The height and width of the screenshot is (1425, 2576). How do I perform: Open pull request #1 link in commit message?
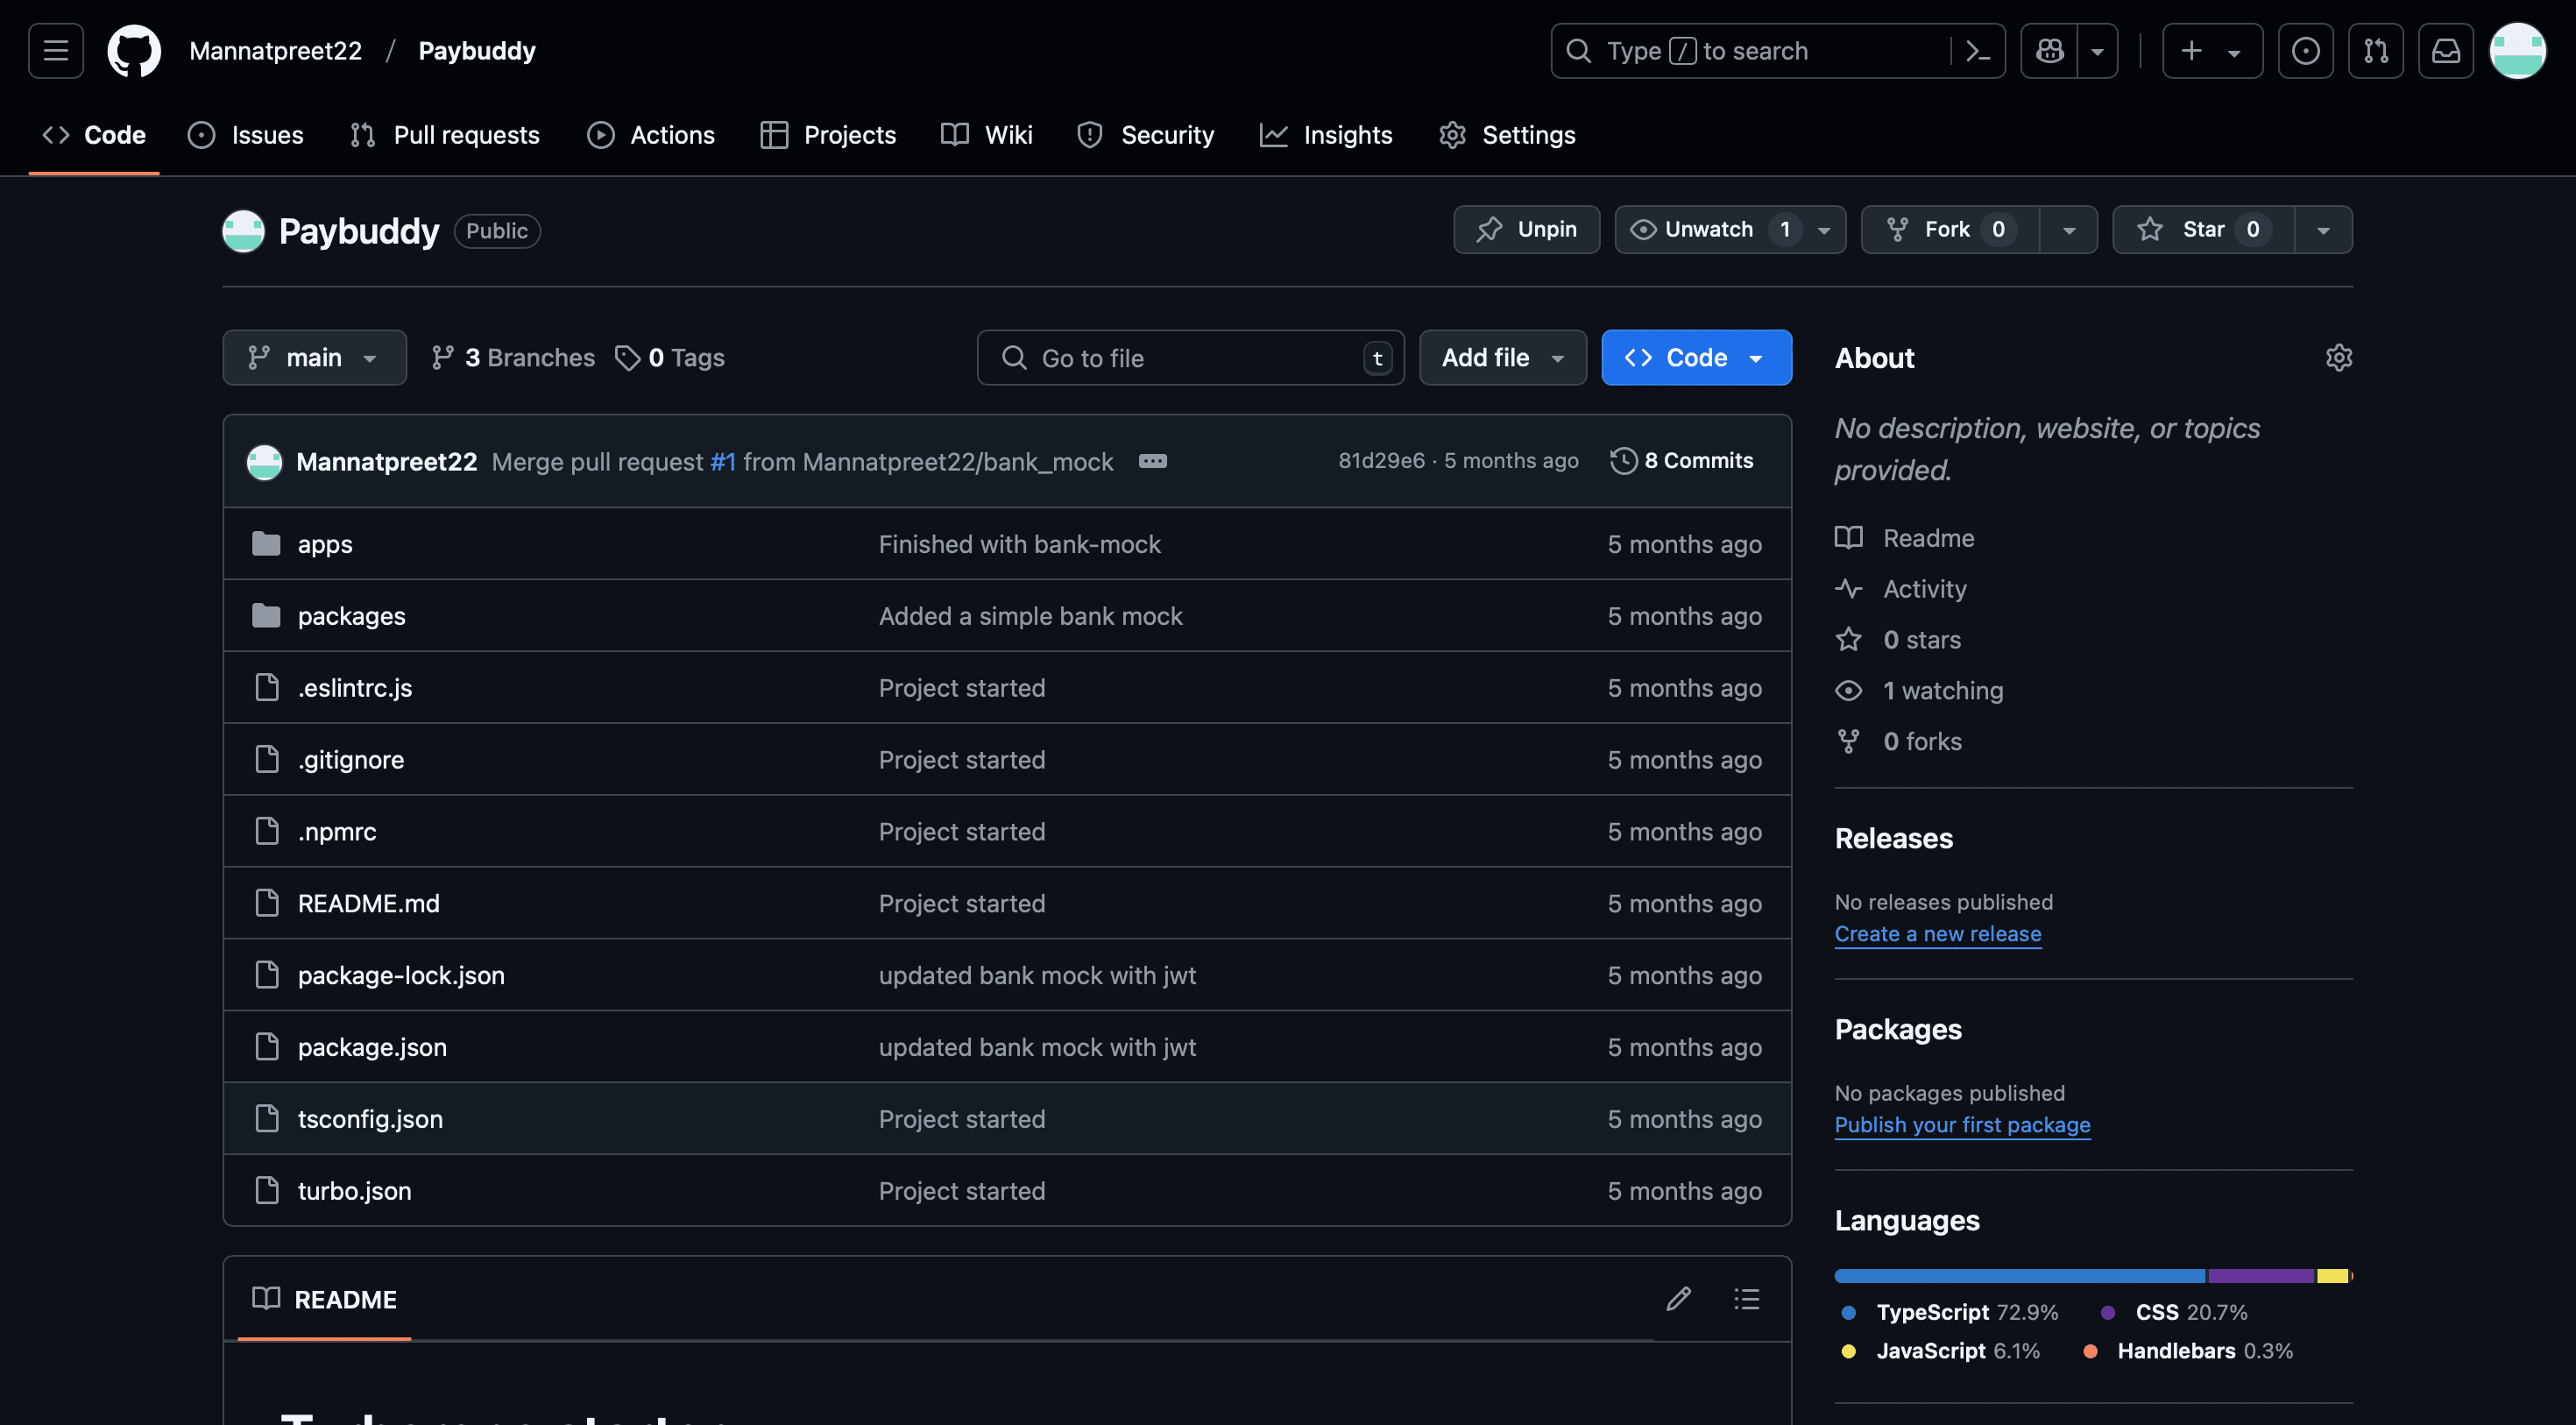click(723, 462)
